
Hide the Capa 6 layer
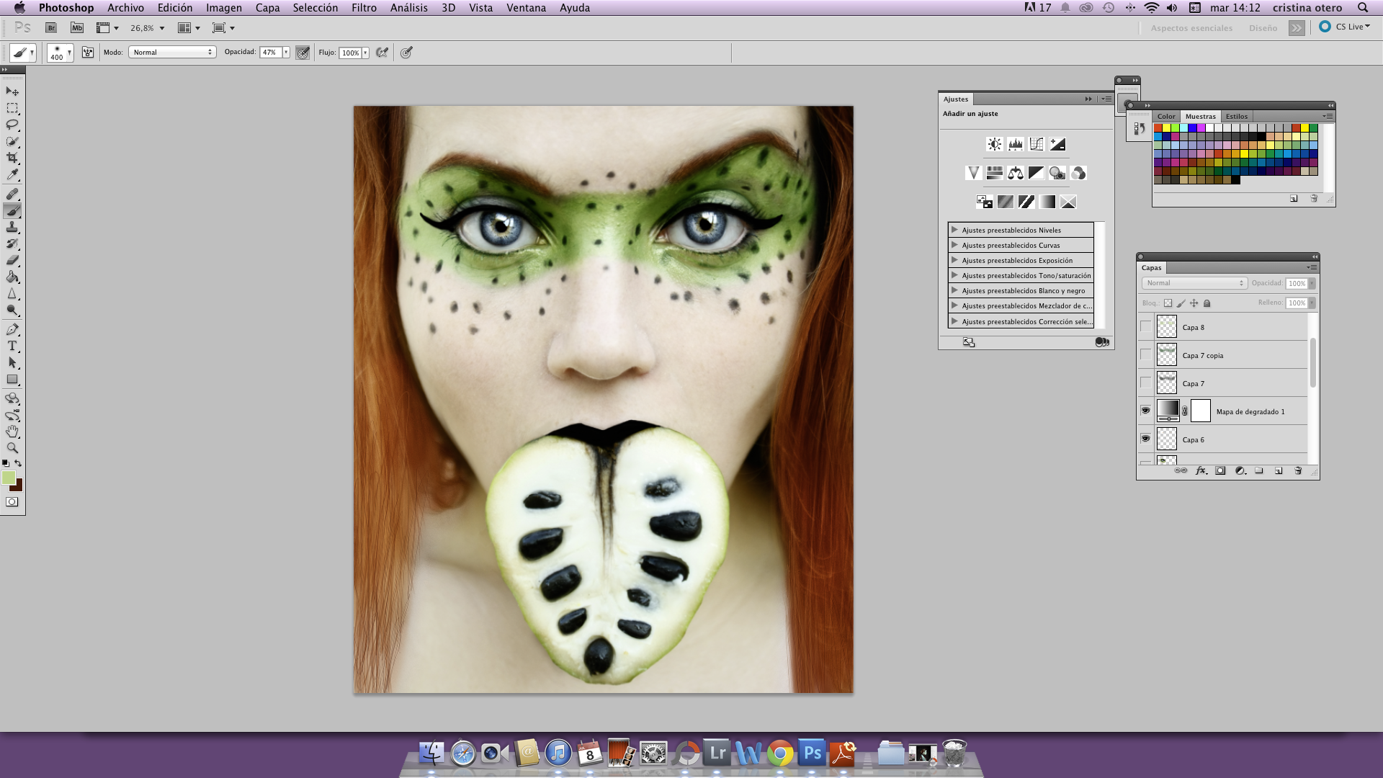click(1145, 439)
